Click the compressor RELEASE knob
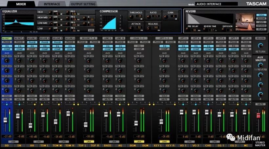The image size is (269, 149). 149,28
